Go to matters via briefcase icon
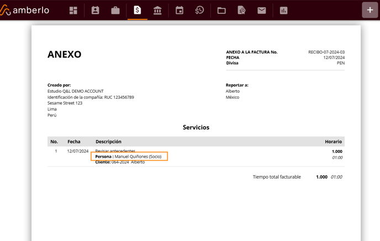 [x=115, y=10]
